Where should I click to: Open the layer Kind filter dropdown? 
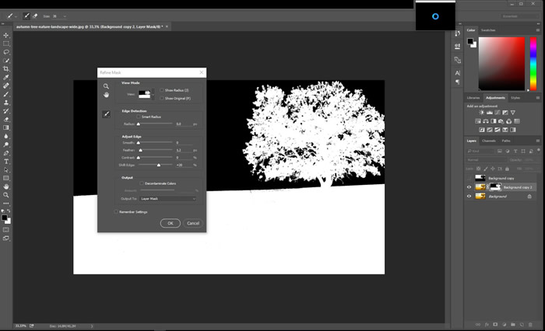click(480, 151)
